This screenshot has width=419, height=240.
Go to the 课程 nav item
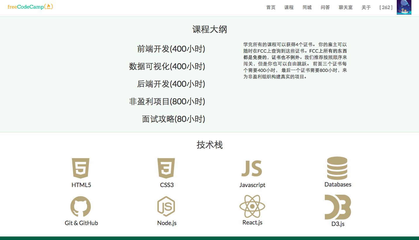[289, 7]
